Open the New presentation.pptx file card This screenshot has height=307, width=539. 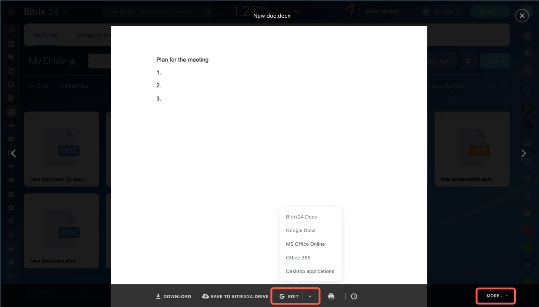pos(472,149)
